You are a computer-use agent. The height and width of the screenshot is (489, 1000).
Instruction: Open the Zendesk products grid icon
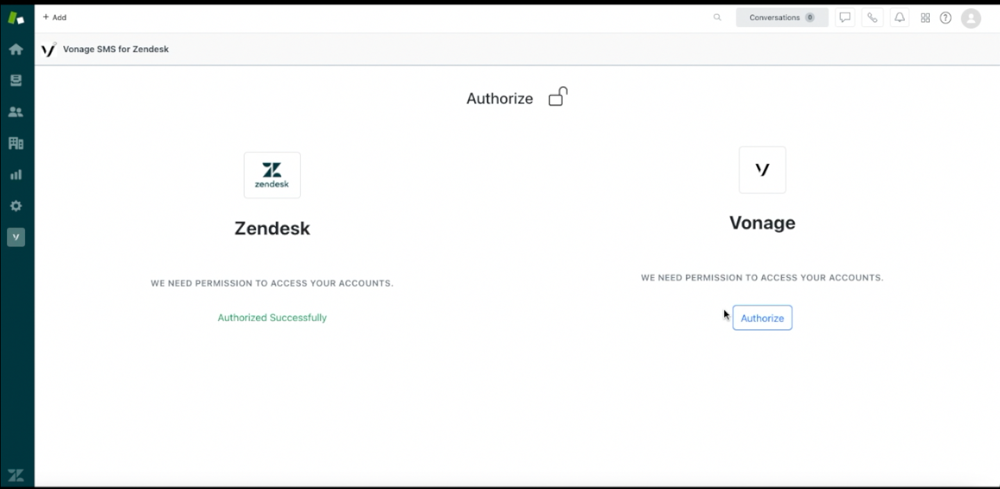click(925, 18)
